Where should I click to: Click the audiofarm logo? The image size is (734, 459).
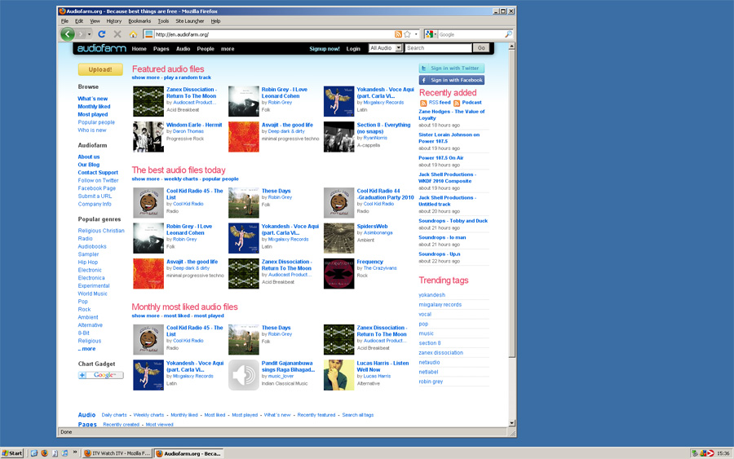[x=102, y=48]
